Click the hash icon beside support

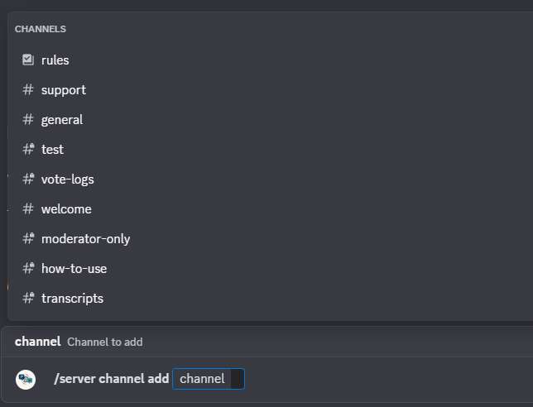(28, 89)
